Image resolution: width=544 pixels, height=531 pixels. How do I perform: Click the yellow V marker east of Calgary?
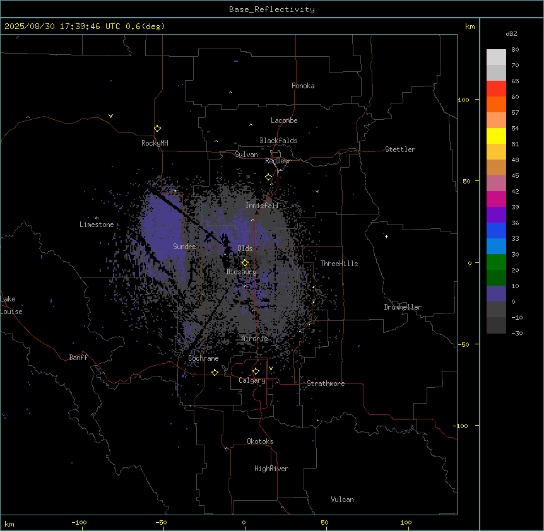point(271,368)
